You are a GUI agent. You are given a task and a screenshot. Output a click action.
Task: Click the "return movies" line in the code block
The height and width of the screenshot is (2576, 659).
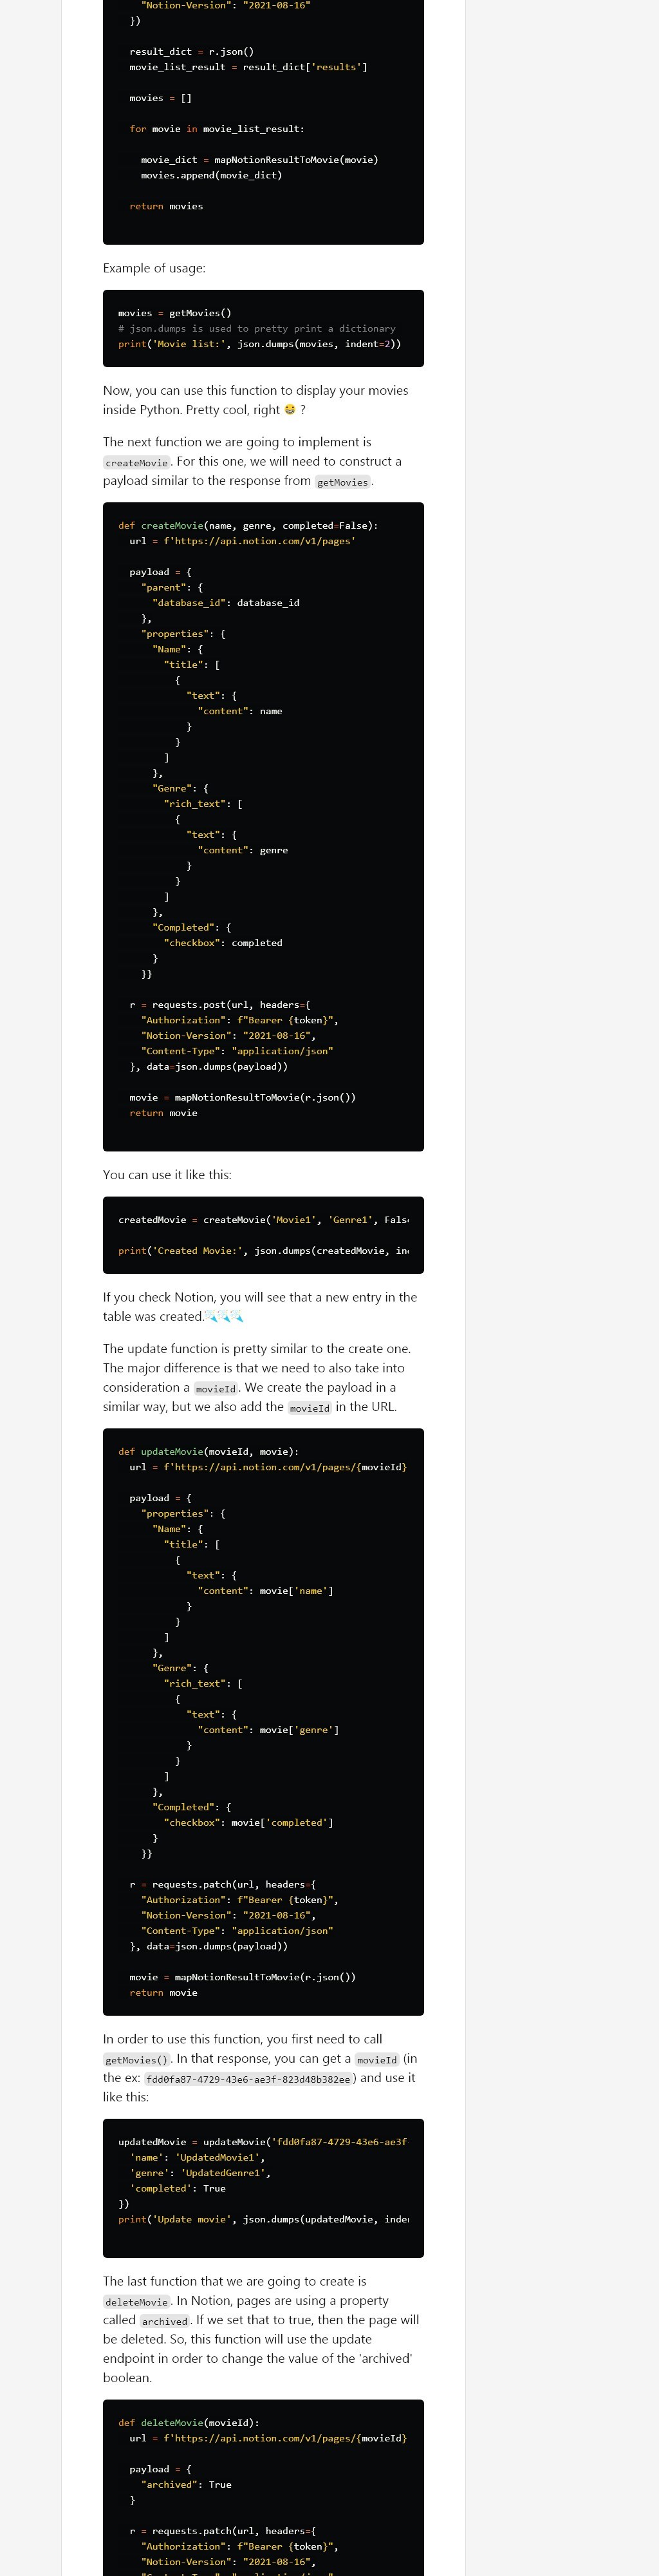pos(166,206)
